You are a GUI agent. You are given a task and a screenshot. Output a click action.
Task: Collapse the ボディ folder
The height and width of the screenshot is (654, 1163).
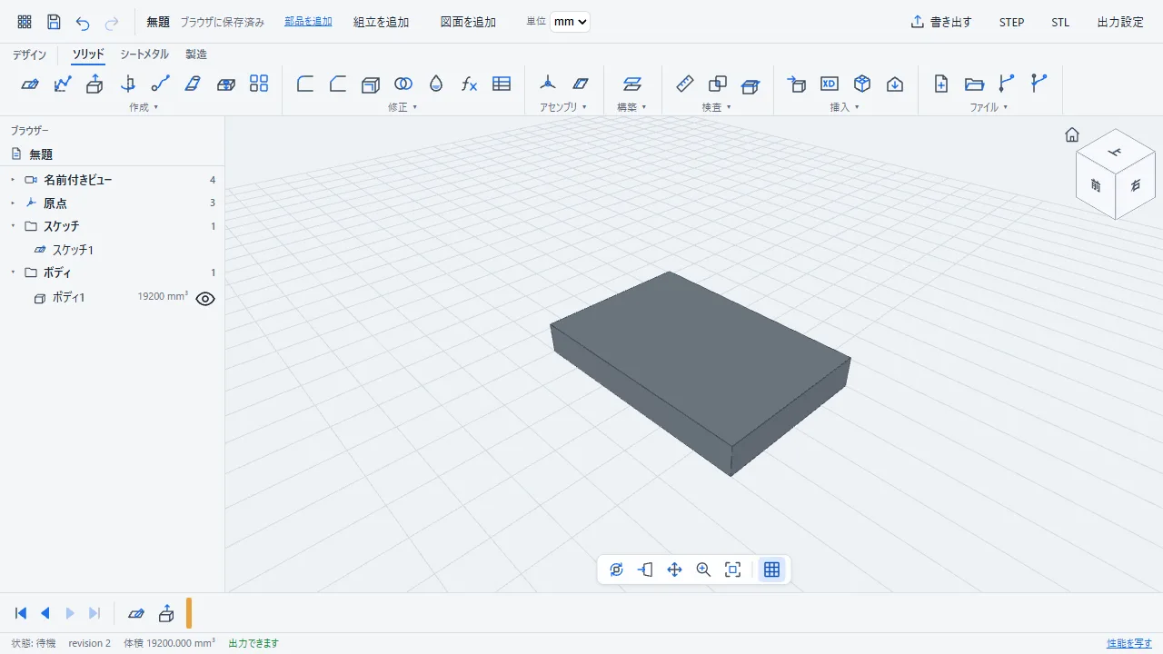point(13,272)
